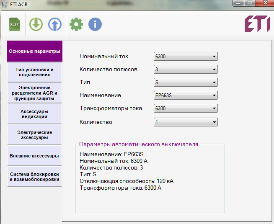Click Номинальный ток: 6300 A summary line
Viewport: 274px width, 224px height.
point(114,161)
